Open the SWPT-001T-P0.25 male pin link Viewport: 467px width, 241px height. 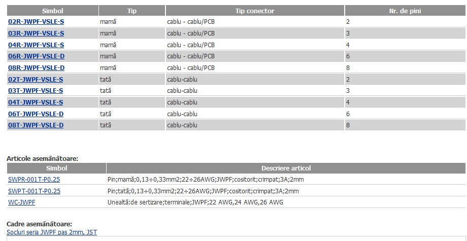34,191
